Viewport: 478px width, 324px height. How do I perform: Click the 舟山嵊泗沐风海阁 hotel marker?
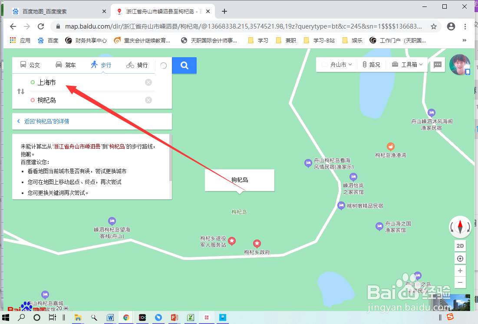(x=432, y=113)
